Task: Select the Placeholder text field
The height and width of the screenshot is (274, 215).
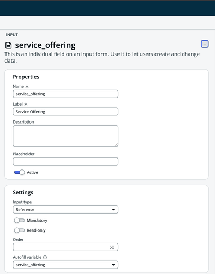Action: 65,161
